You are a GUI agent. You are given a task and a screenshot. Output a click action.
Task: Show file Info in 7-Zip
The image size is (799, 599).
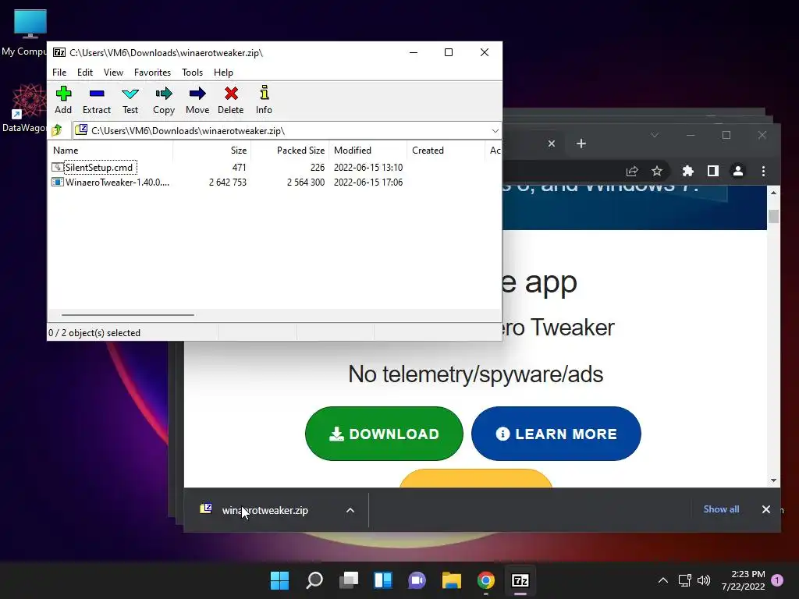pos(264,100)
